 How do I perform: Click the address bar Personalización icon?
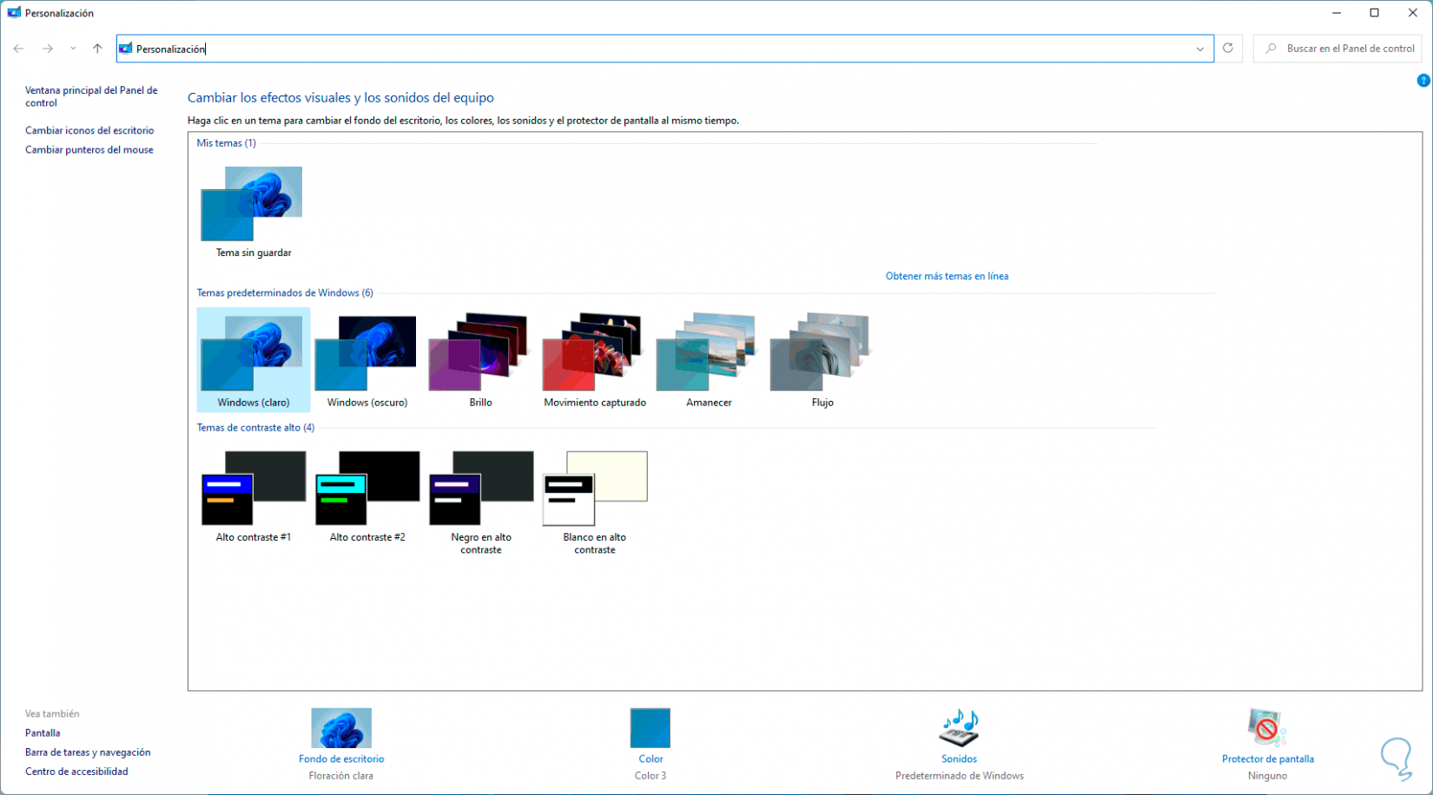coord(126,49)
